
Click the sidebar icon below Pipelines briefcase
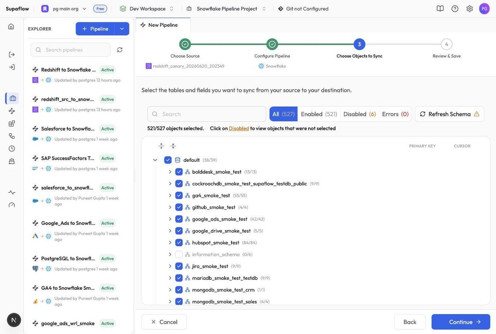click(12, 111)
